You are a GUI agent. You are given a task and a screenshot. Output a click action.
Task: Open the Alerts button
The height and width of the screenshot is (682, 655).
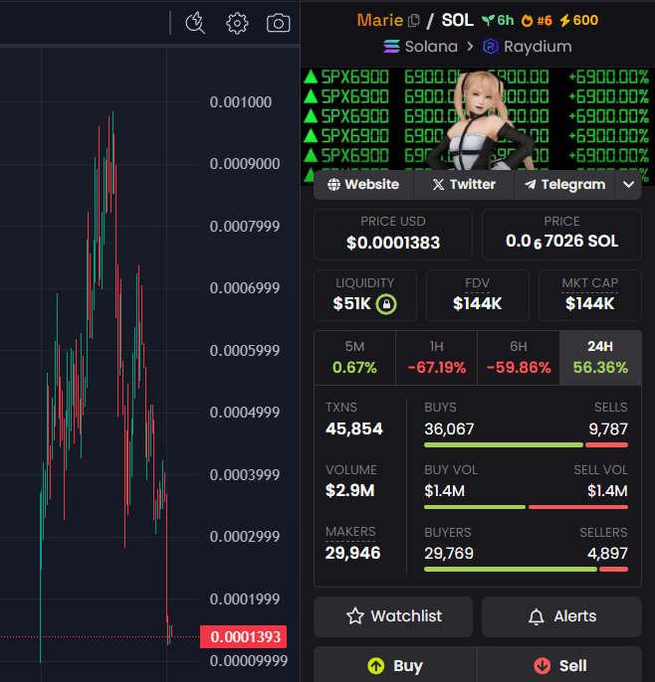click(561, 616)
